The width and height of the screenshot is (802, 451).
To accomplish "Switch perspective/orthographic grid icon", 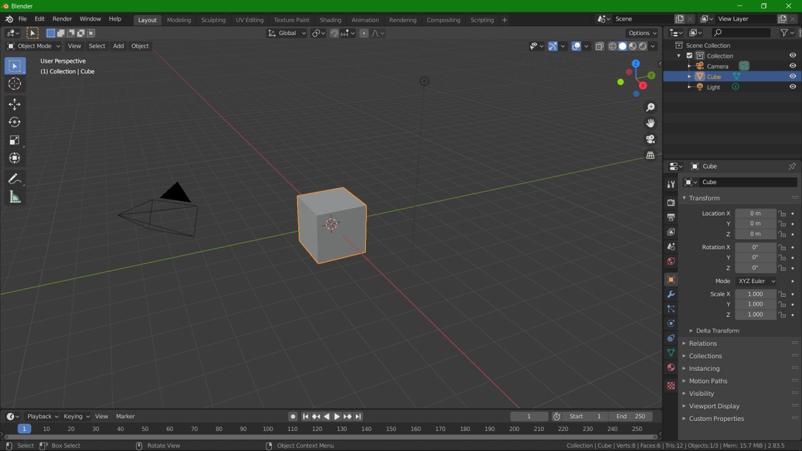I will point(650,155).
